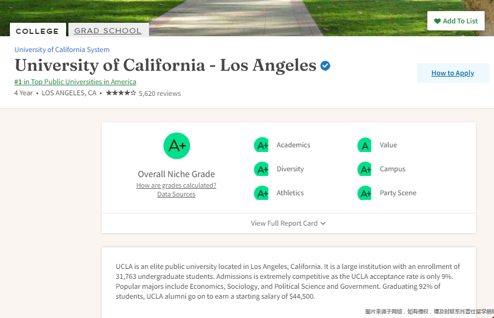Select the Diversity A+ grade icon
The height and width of the screenshot is (318, 494).
(x=261, y=169)
